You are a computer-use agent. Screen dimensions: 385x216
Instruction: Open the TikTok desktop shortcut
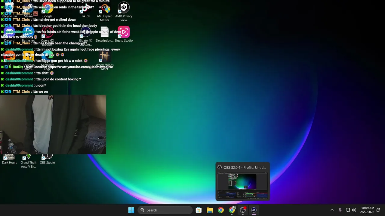(85, 10)
